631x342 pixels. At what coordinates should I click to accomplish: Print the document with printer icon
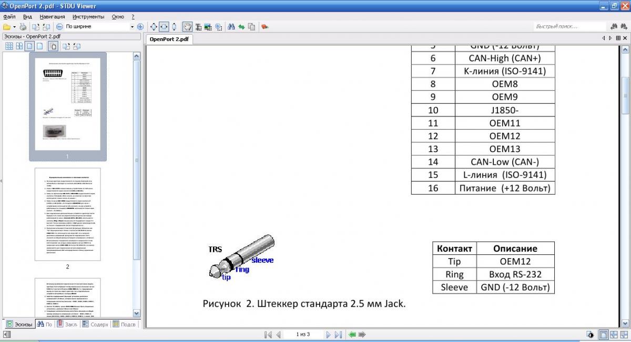[x=23, y=27]
